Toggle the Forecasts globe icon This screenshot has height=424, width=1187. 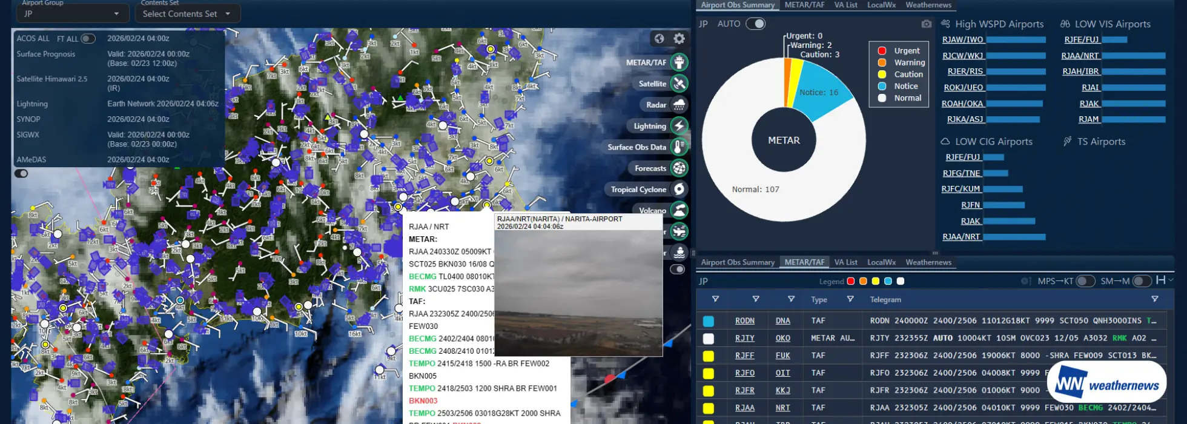point(679,168)
